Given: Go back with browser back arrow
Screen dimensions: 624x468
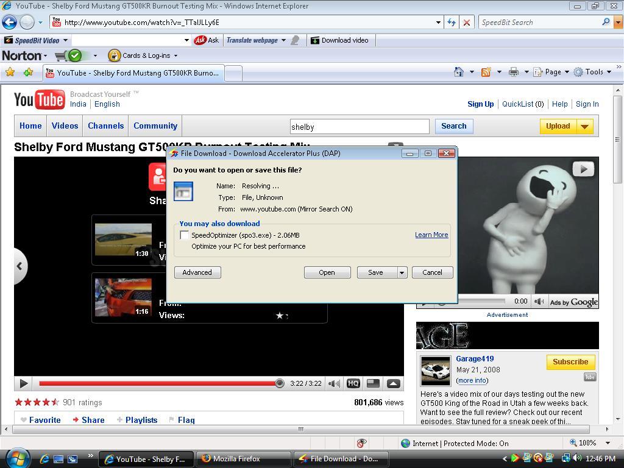Looking at the screenshot, I should coord(10,23).
